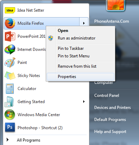This screenshot has height=145, width=139.
Task: Click the Photoshop Ps shortcut icon
Action: [10, 127]
